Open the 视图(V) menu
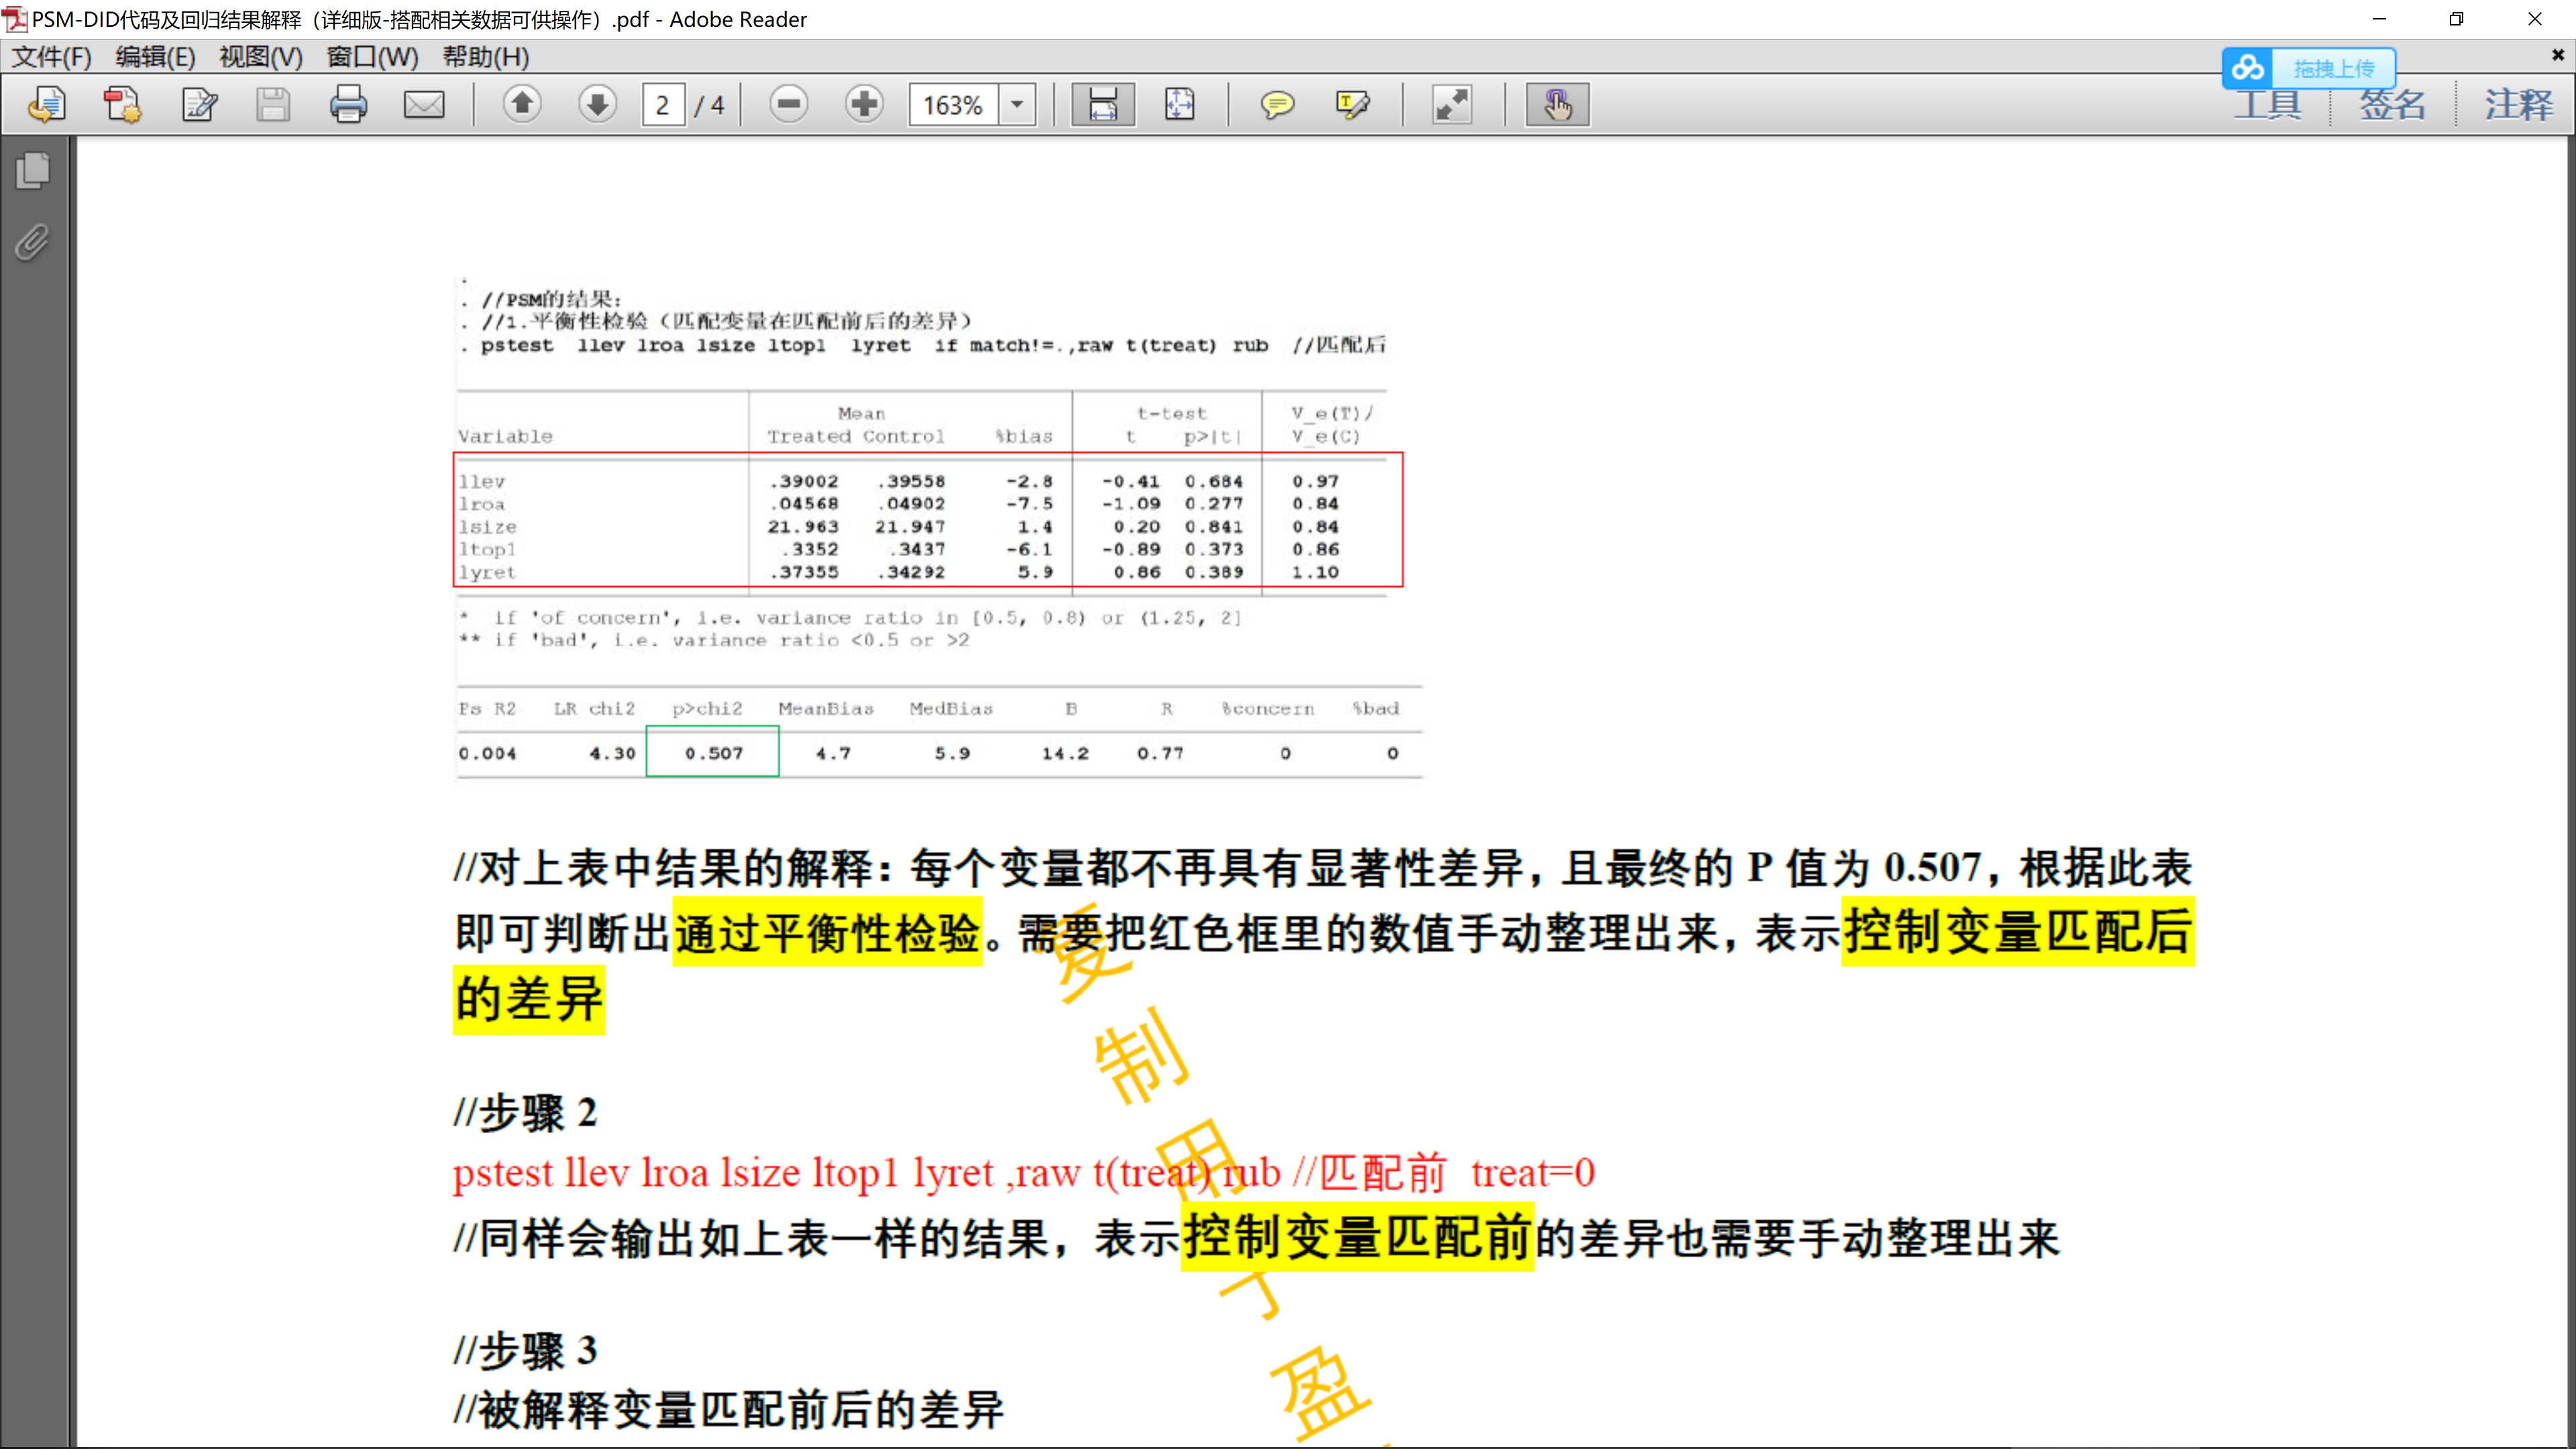The height and width of the screenshot is (1449, 2576). pyautogui.click(x=260, y=57)
